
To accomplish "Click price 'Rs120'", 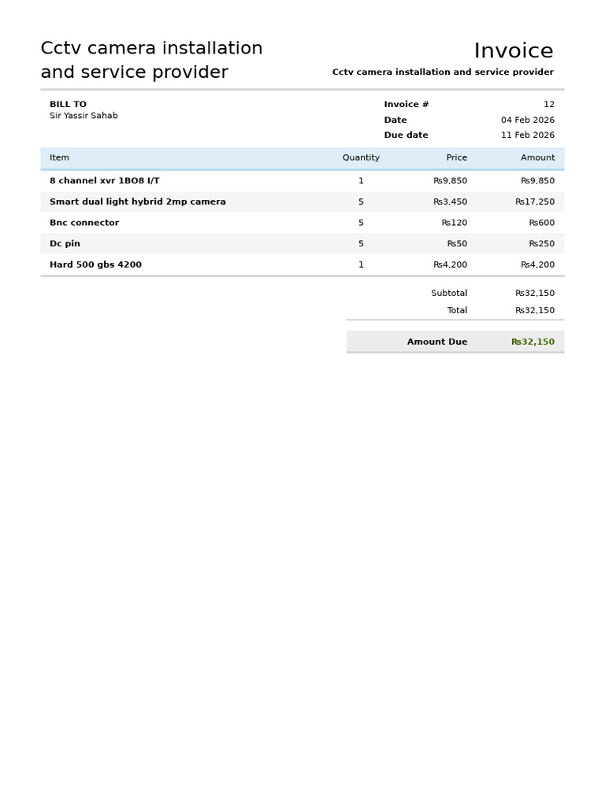I will pos(455,223).
